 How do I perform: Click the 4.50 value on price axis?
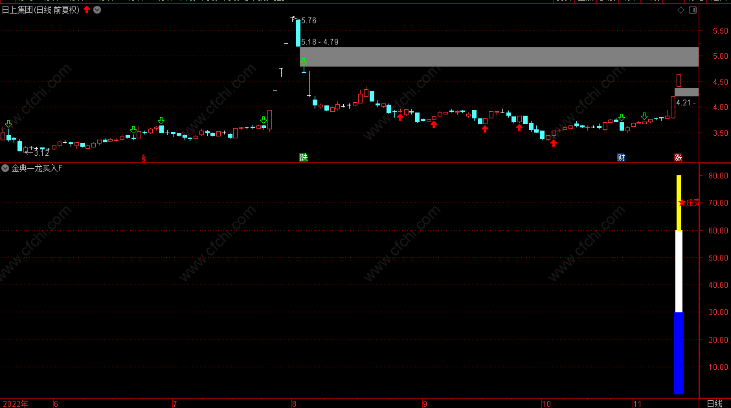pyautogui.click(x=720, y=82)
